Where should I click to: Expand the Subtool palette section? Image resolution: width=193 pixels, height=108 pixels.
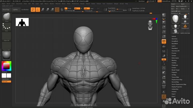coord(174,36)
